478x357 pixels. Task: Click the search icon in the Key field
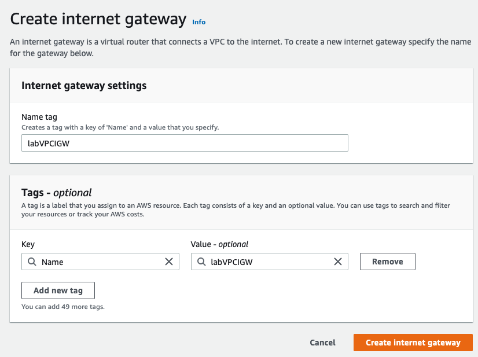coord(31,262)
